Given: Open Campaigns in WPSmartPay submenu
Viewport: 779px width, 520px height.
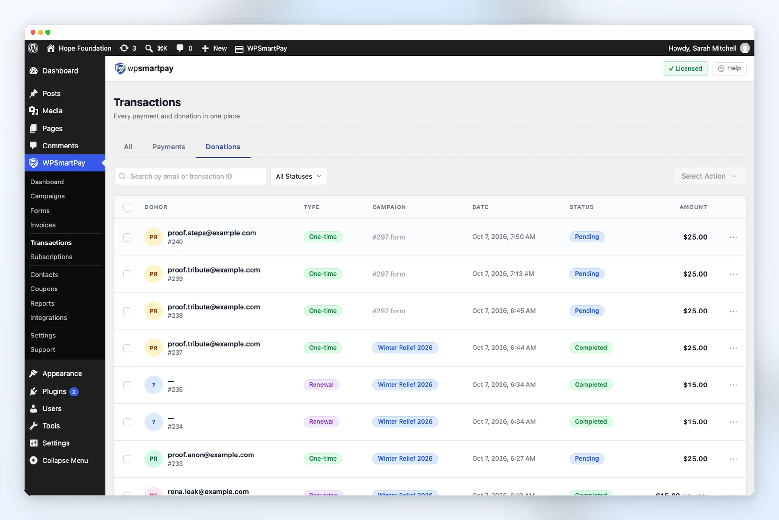Looking at the screenshot, I should click(x=47, y=196).
